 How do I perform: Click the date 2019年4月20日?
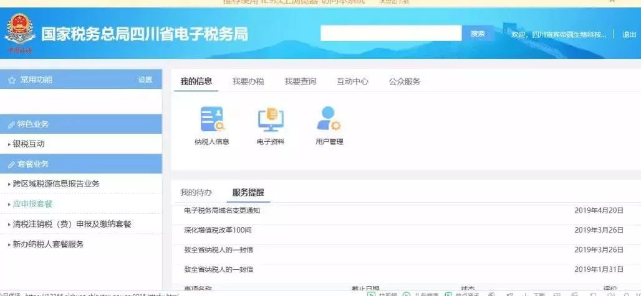[599, 210]
